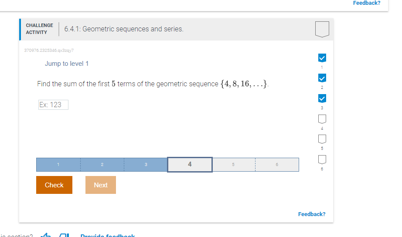Click the empty level 5 shield badge
Screen dimensions: 402x237
(322, 139)
